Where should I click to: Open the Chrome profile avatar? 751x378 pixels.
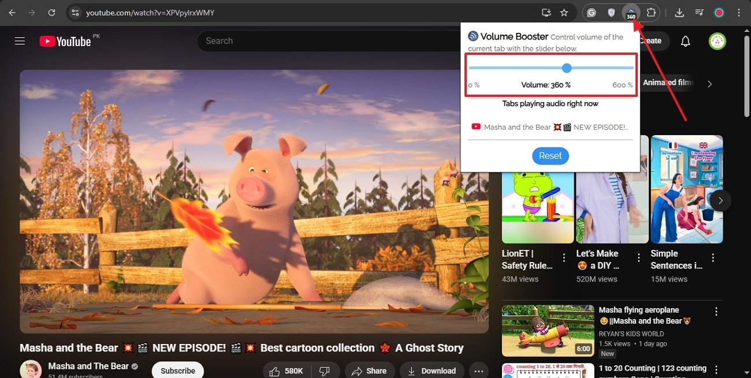[x=719, y=12]
